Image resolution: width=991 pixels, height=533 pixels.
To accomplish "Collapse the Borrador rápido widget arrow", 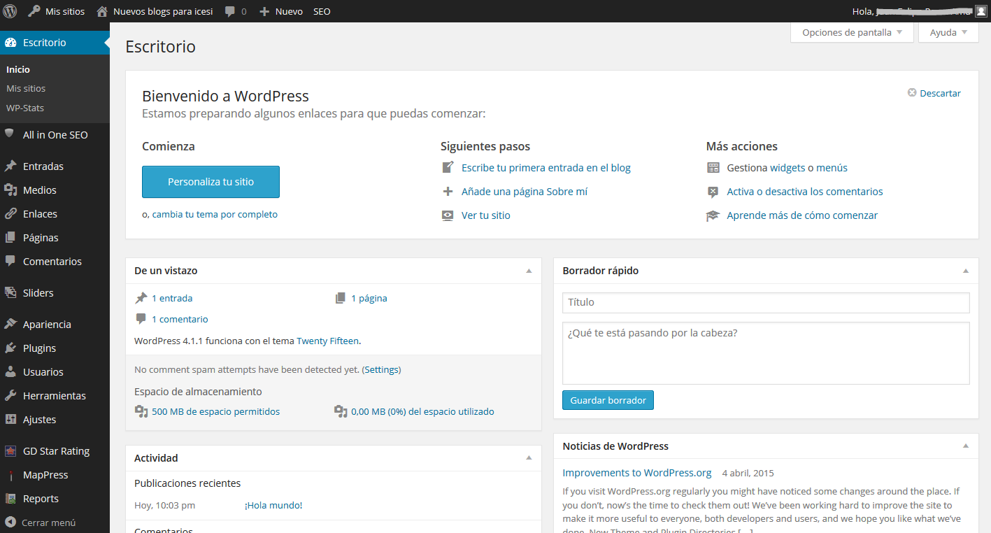I will 966,271.
